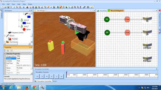Select the LGripper motor node
The width and height of the screenshot is (161, 90).
click(x=147, y=46)
